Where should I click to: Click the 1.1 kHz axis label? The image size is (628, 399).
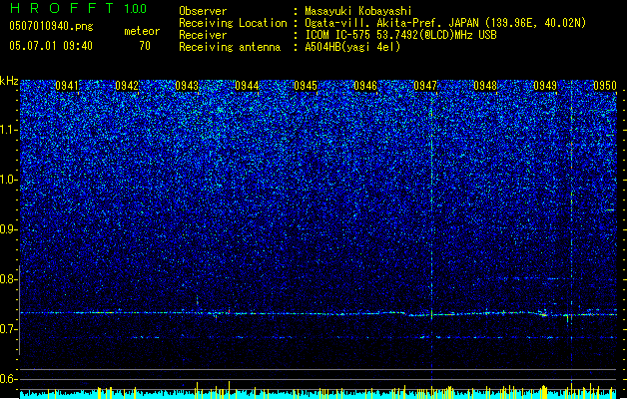click(x=9, y=130)
